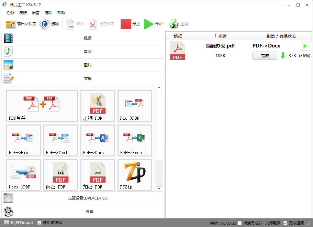Open the 任务 menu

(x=10, y=13)
